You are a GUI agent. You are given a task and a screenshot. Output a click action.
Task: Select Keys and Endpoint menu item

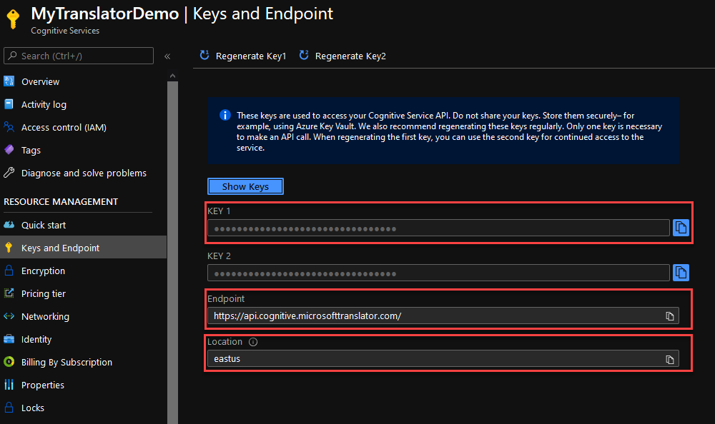[x=83, y=248]
